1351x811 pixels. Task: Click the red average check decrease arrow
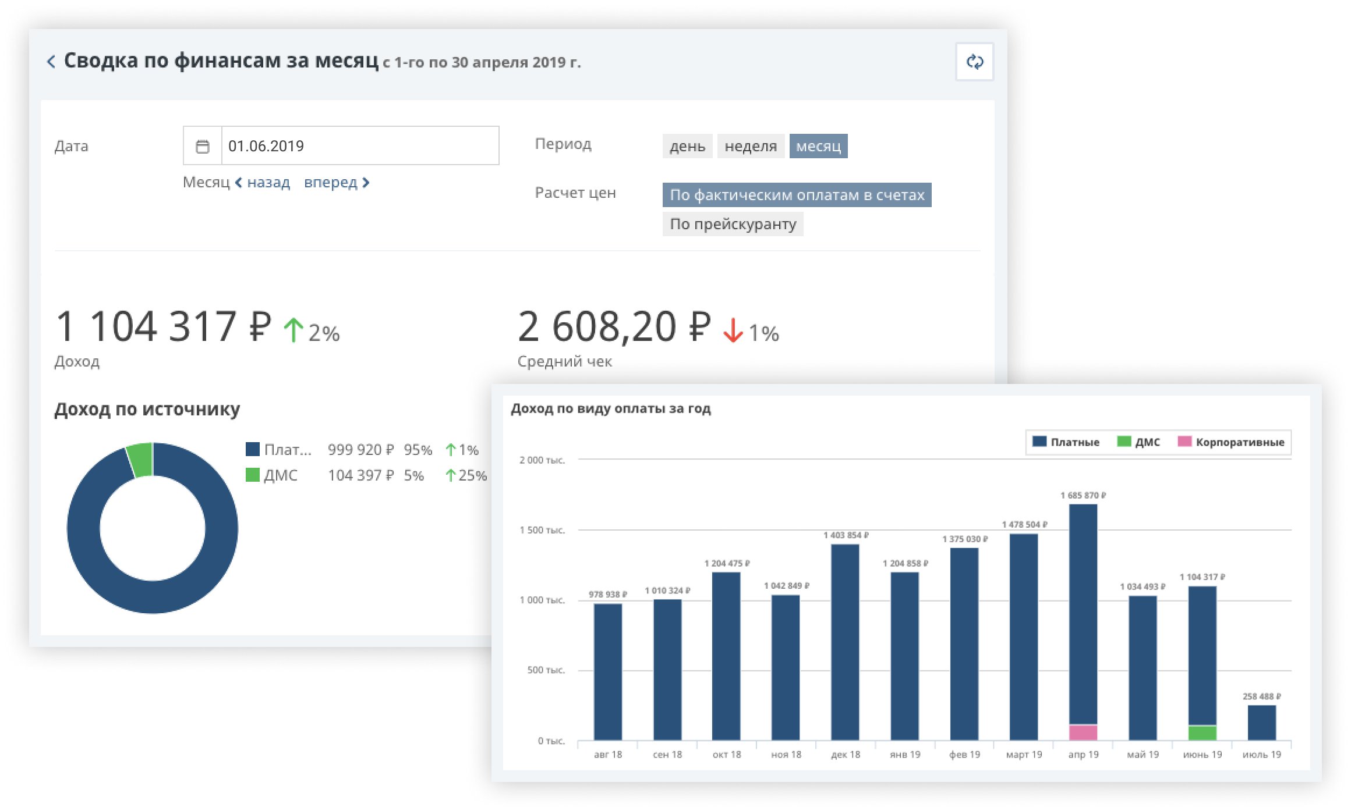point(733,330)
